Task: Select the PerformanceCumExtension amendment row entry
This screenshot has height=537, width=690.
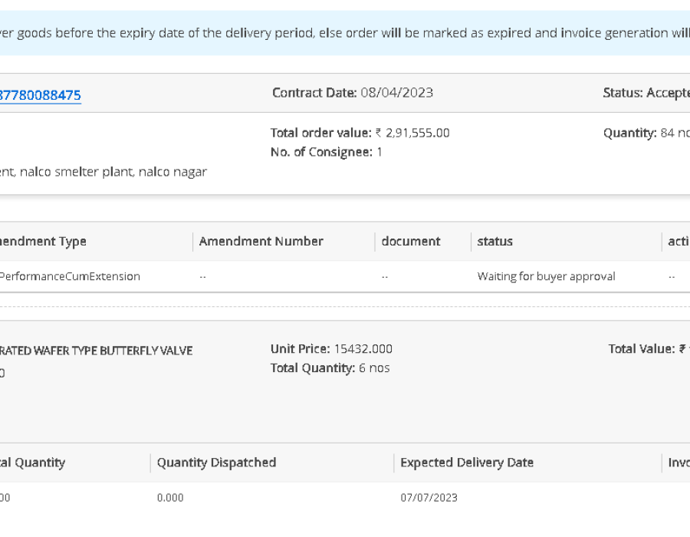Action: [69, 276]
